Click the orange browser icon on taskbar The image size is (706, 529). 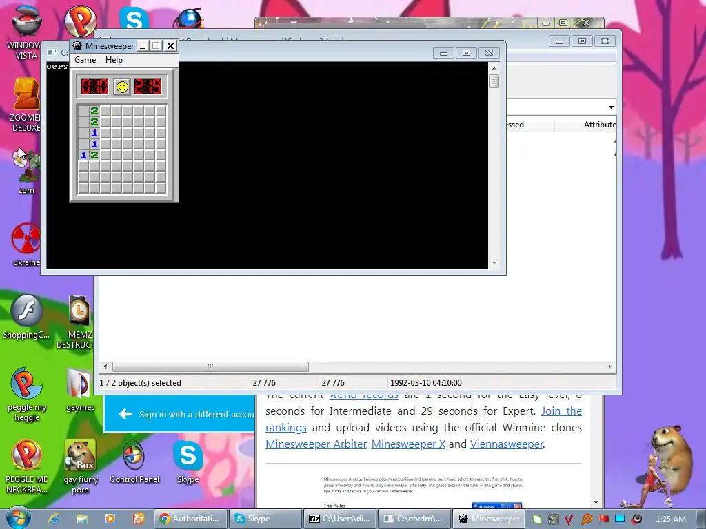[138, 519]
